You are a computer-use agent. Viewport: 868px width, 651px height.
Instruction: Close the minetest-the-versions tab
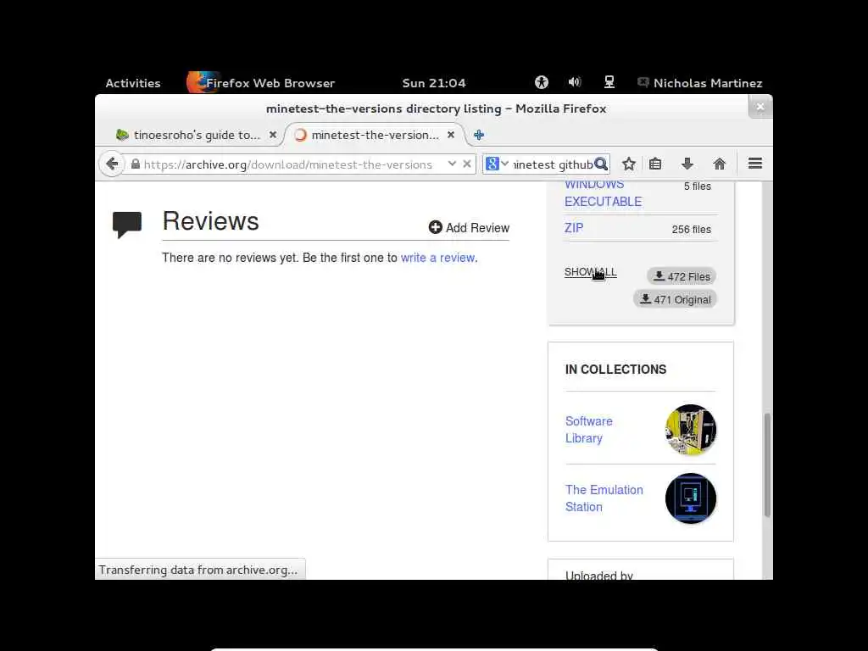coord(451,135)
